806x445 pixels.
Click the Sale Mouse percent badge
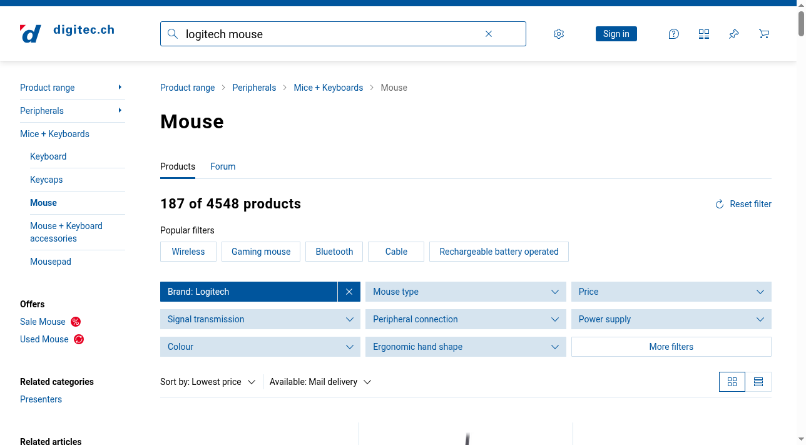tap(76, 322)
